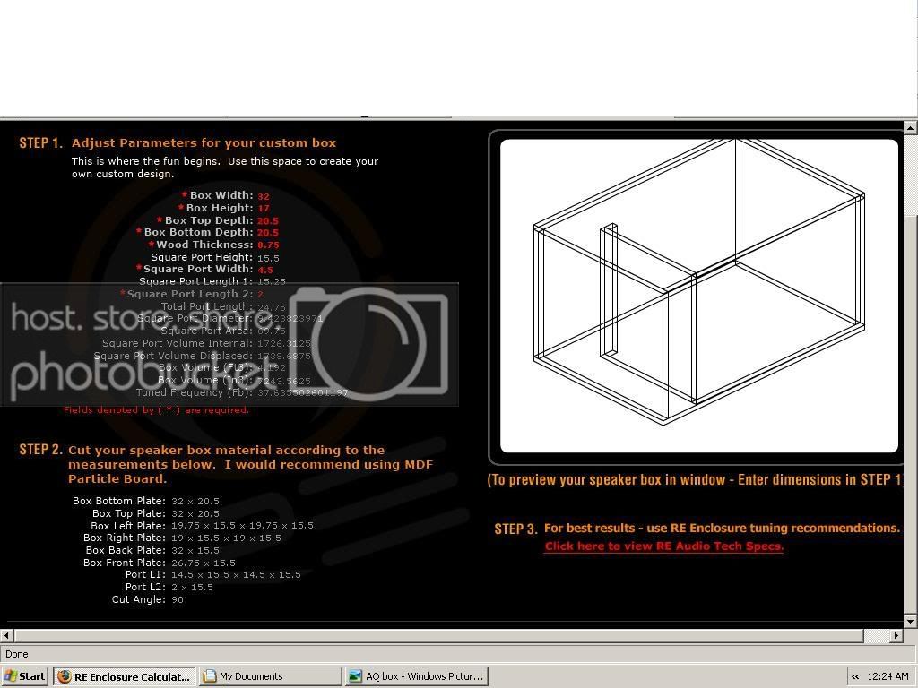Click the speaker box wireframe preview

click(699, 296)
